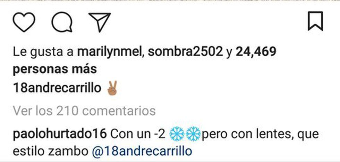Tap the second snowflake emoji in the comment

194,134
